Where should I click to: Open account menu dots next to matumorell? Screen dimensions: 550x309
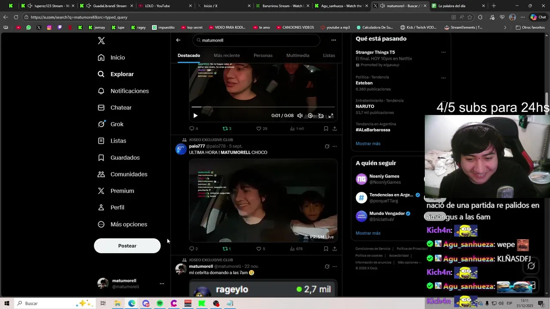[162, 284]
